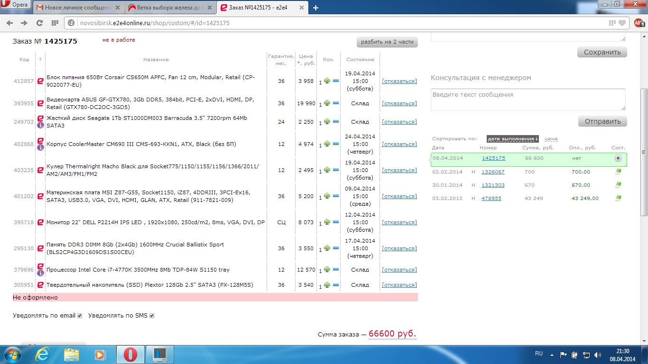The image size is (648, 364).
Task: Sort orders by цене
Action: coord(551,139)
